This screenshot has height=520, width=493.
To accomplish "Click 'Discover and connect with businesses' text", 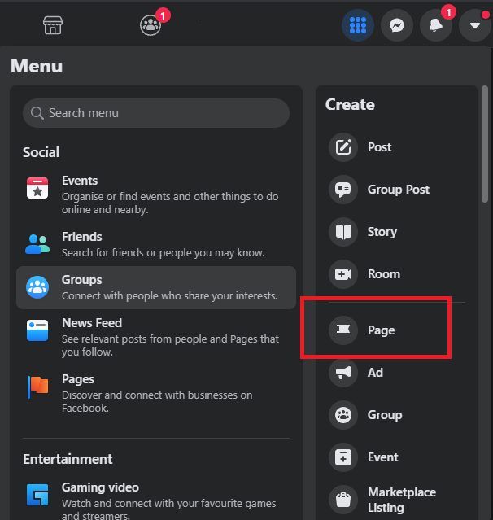I will click(157, 402).
